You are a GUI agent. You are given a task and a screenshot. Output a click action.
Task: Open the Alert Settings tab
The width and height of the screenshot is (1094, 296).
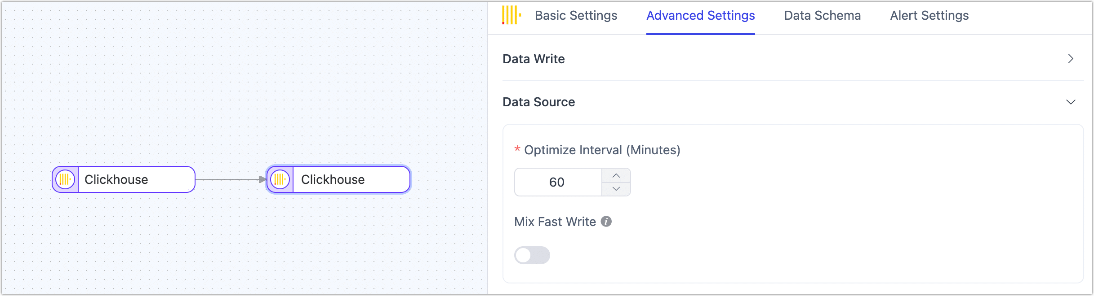pyautogui.click(x=929, y=15)
